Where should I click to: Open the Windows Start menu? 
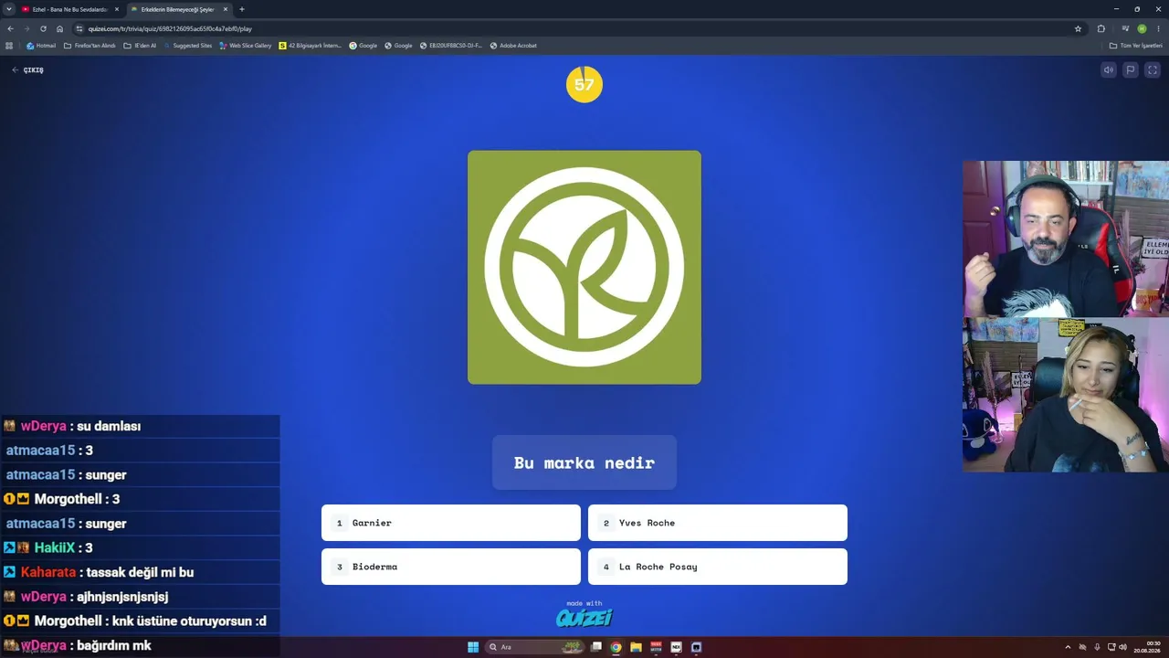click(473, 647)
